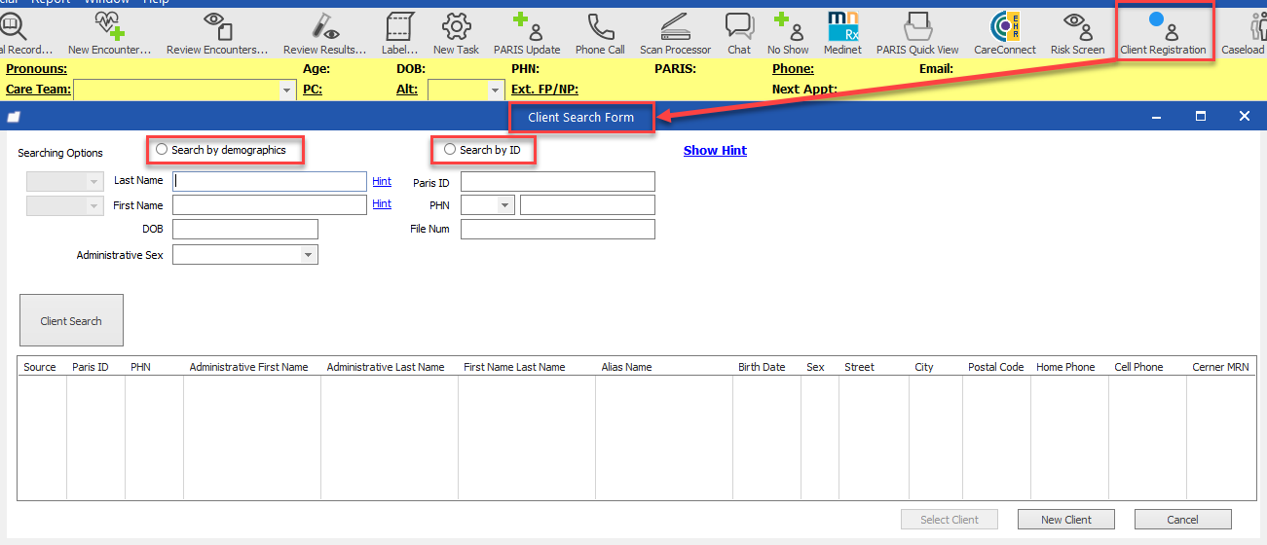Open Review Results test tube icon
Image resolution: width=1267 pixels, height=545 pixels.
tap(324, 32)
